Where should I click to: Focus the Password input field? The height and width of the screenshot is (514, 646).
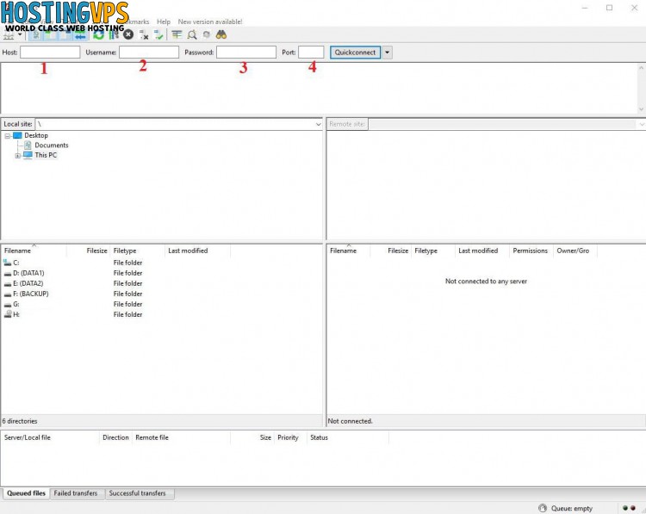[x=246, y=53]
